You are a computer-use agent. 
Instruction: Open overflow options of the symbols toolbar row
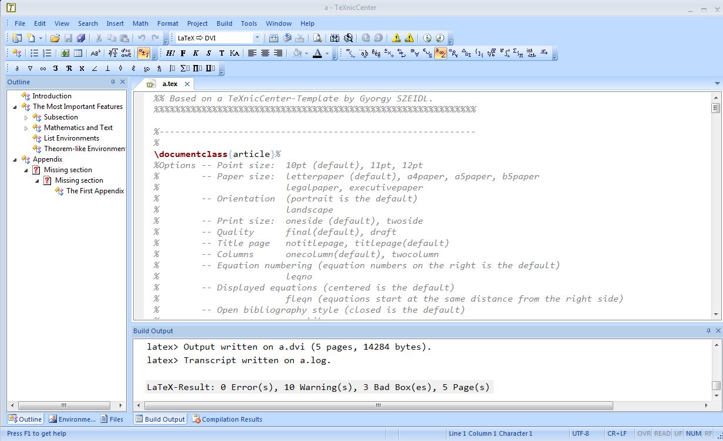(x=221, y=70)
